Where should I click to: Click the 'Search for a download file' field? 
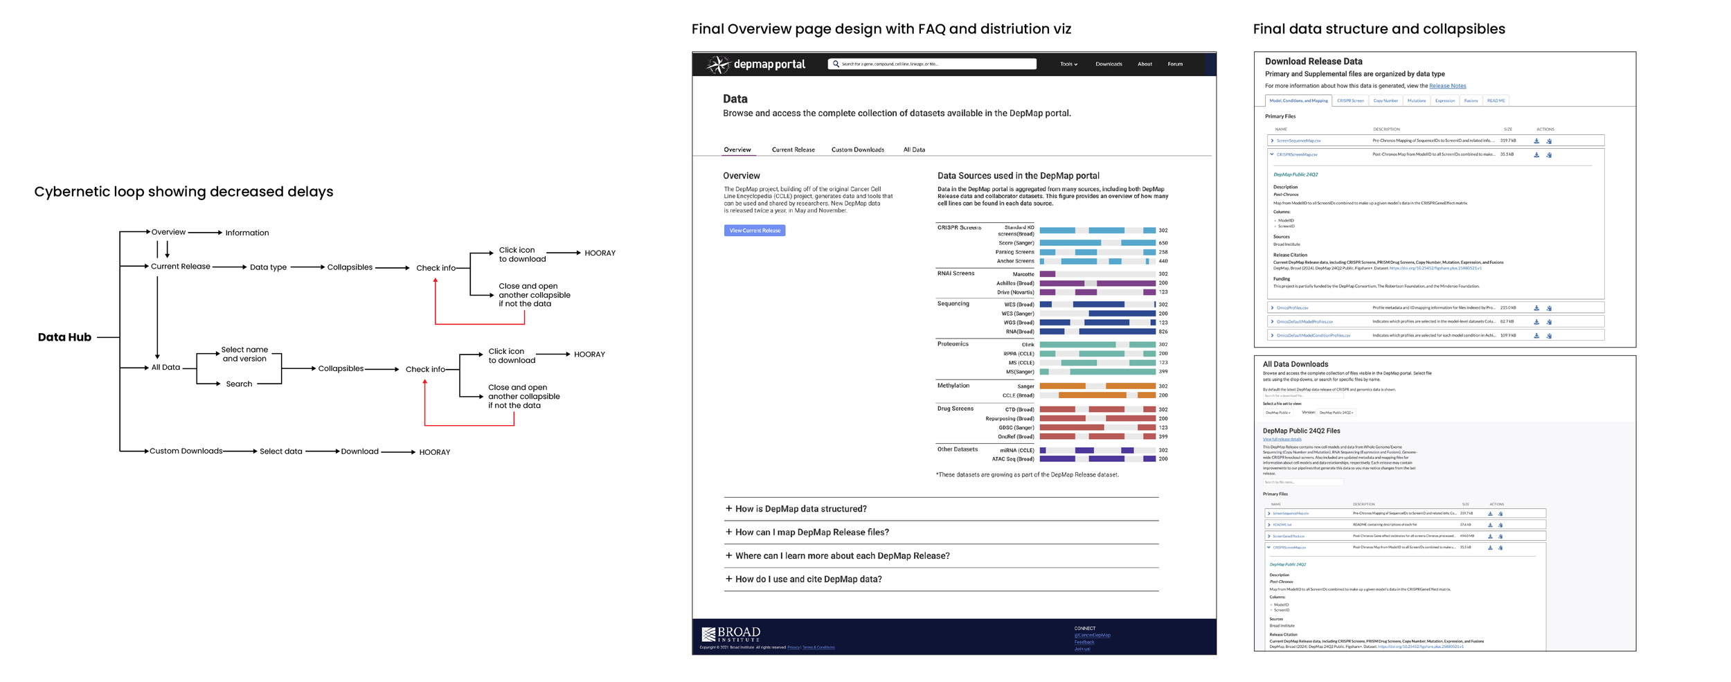(x=1303, y=396)
